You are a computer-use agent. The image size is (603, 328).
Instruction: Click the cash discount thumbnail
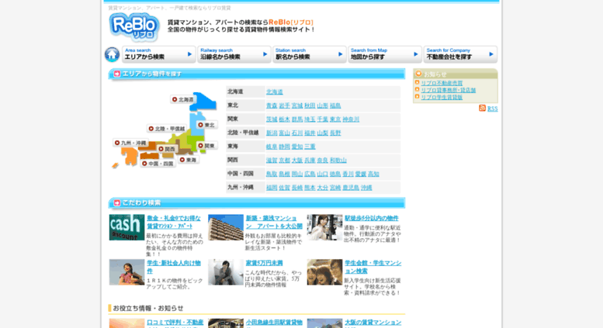tap(126, 227)
